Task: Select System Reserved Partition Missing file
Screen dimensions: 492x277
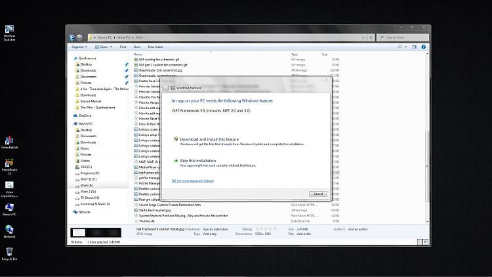Action: (x=184, y=216)
